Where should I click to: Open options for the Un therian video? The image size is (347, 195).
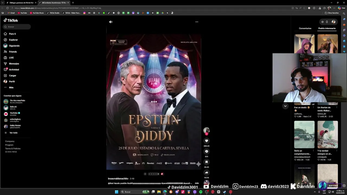pyautogui.click(x=337, y=108)
